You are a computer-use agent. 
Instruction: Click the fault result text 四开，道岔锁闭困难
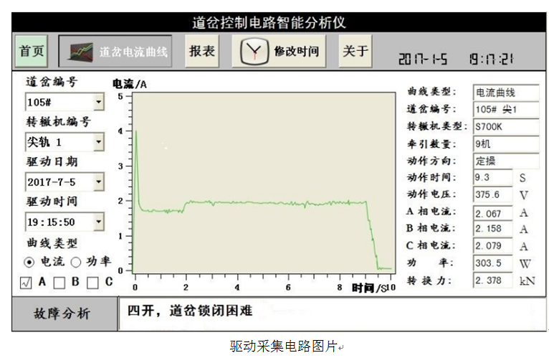(x=190, y=311)
